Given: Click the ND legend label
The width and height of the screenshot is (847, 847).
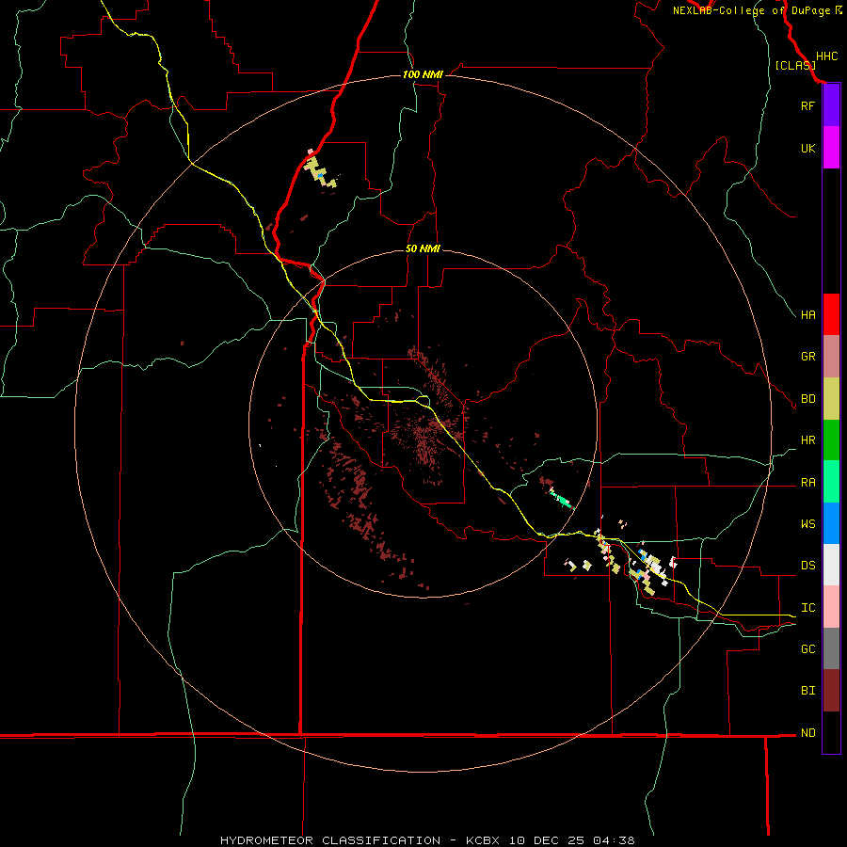Looking at the screenshot, I should [x=807, y=733].
